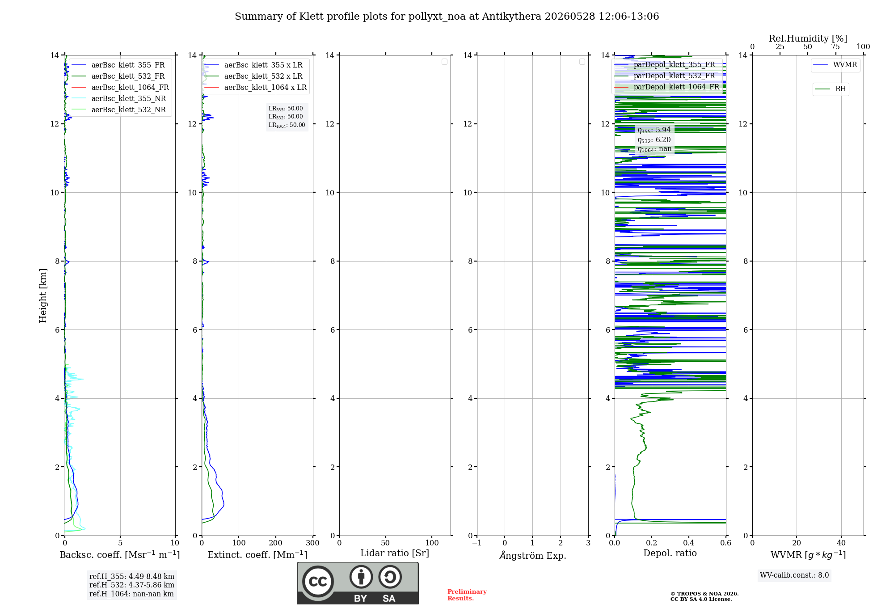
Task: Click the Backsc. coeff. axis label
Action: (x=120, y=555)
